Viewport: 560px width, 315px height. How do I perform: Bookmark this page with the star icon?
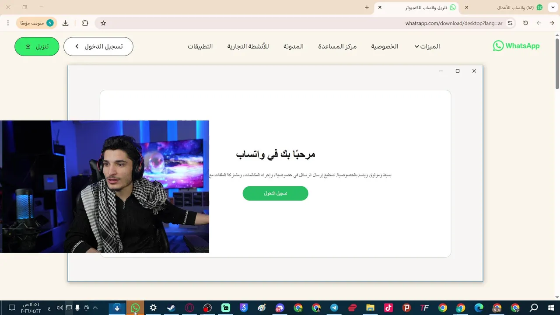(x=103, y=23)
